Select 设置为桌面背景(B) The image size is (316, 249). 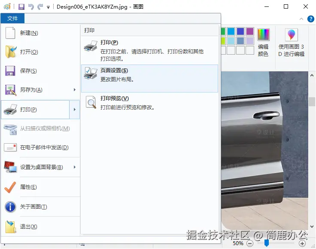click(36, 167)
